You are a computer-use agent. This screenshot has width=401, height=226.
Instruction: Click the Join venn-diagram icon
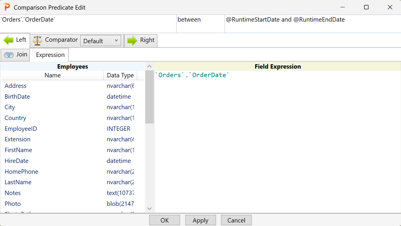(9, 55)
